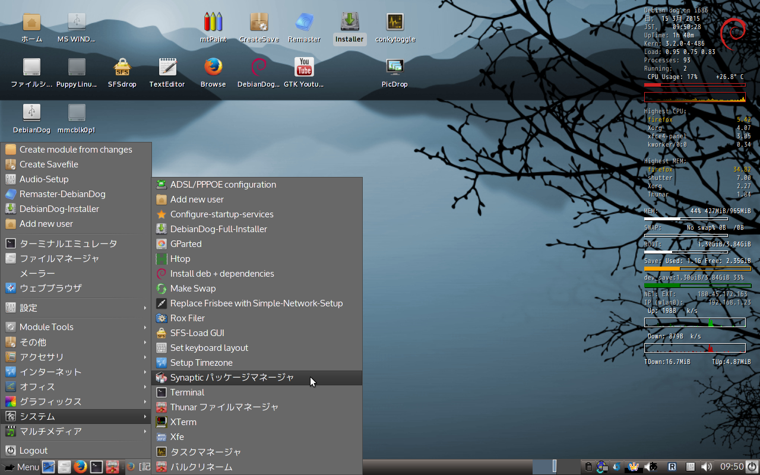760x475 pixels.
Task: Click the R tray icon
Action: pos(673,467)
